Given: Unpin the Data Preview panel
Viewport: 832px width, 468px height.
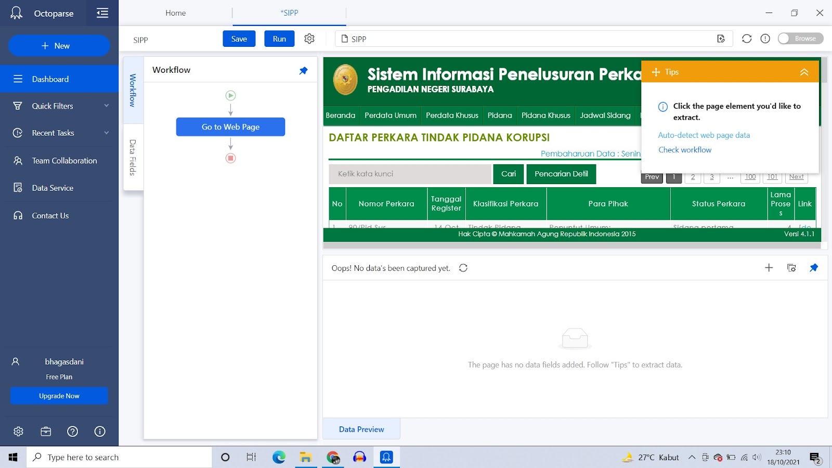Looking at the screenshot, I should (814, 268).
